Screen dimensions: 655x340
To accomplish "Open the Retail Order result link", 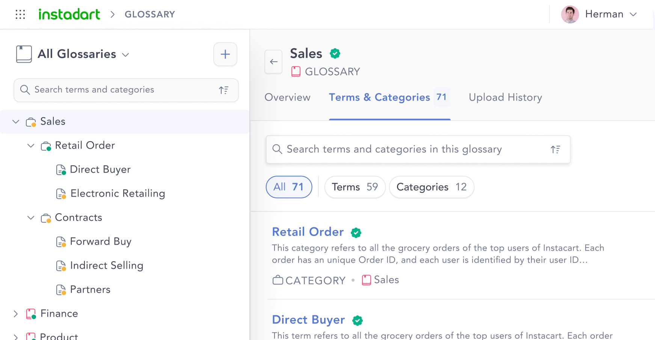I will click(308, 232).
